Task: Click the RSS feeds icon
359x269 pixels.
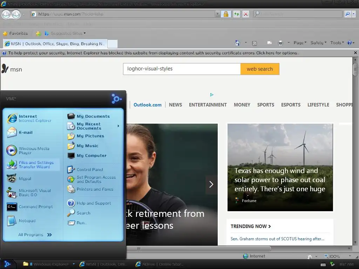Action: point(255,43)
